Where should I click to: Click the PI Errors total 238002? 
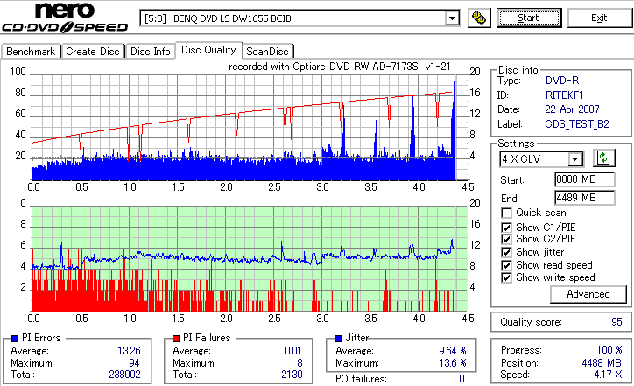(x=124, y=375)
